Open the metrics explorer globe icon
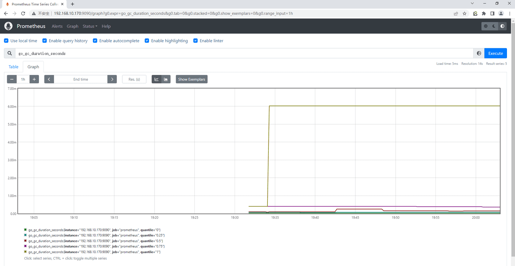This screenshot has height=266, width=515. click(479, 53)
